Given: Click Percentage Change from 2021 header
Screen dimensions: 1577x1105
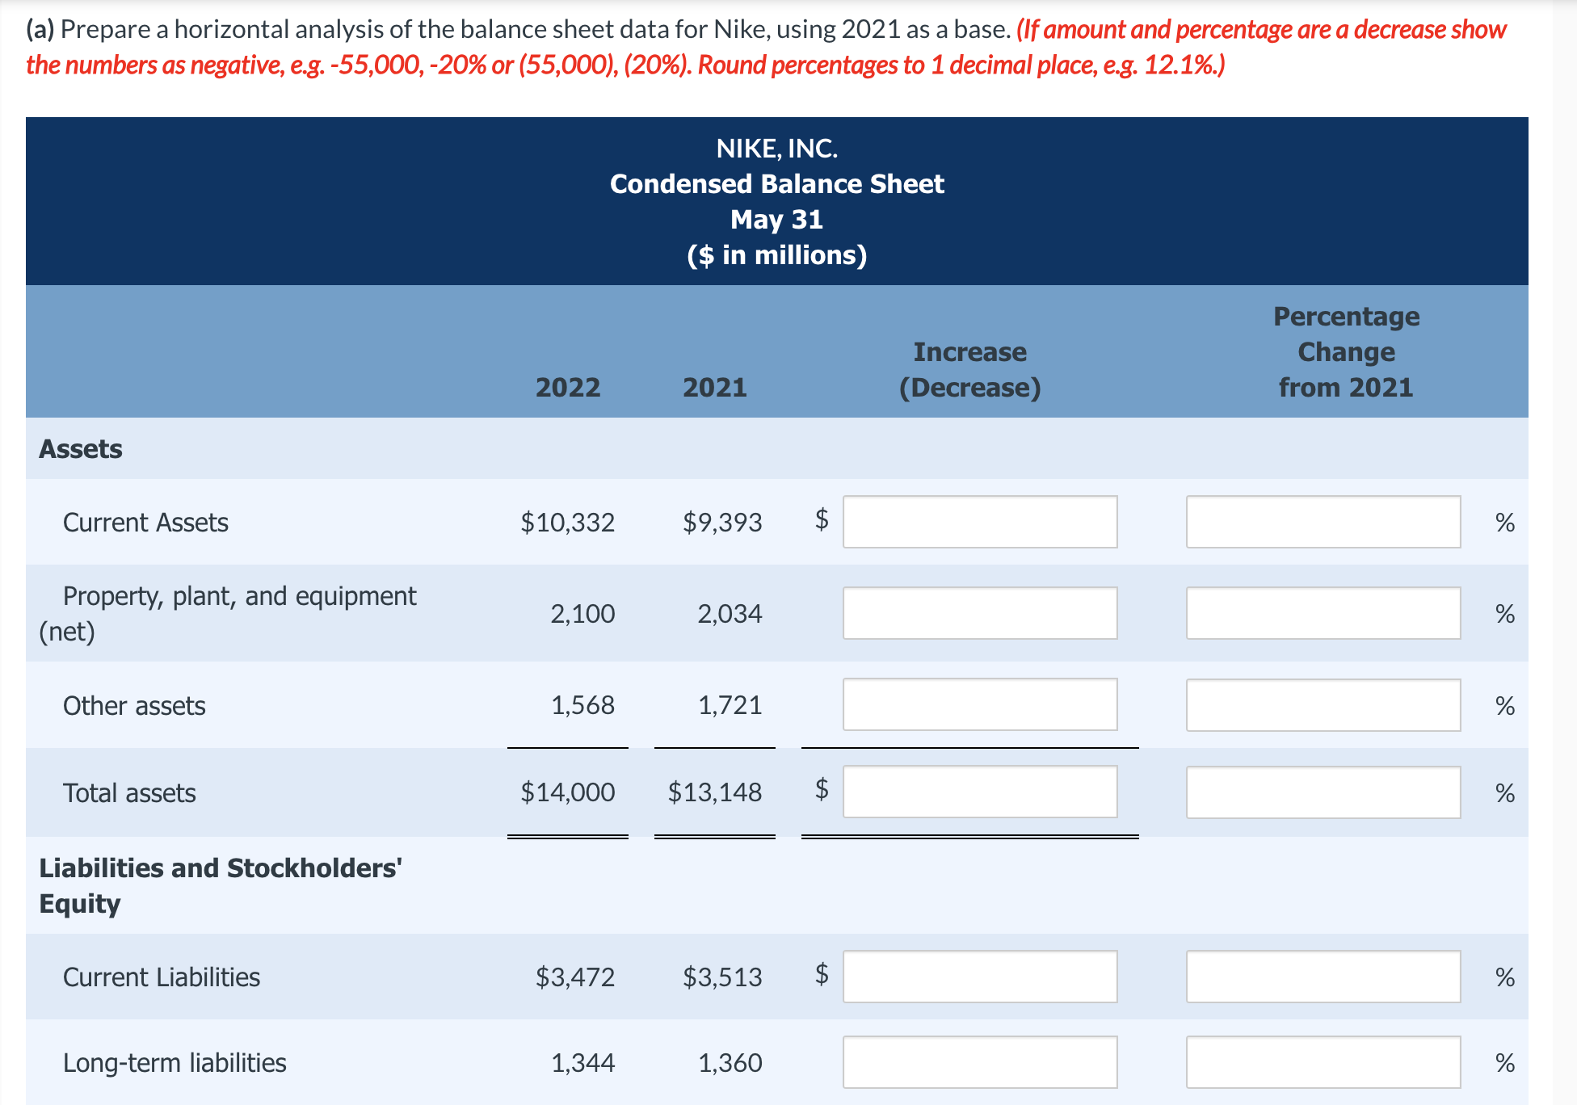Looking at the screenshot, I should 1346,352.
